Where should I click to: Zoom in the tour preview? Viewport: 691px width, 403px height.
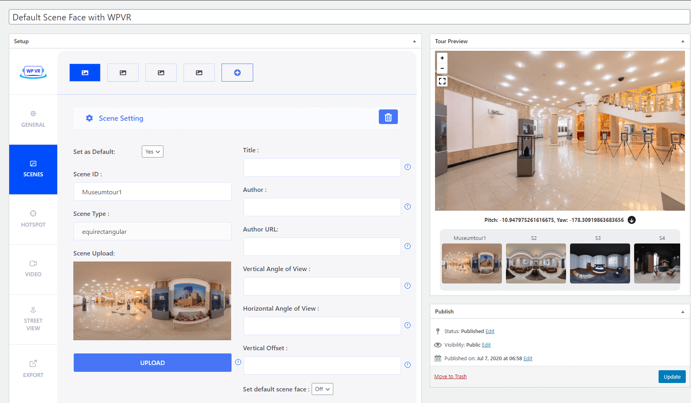click(x=442, y=58)
